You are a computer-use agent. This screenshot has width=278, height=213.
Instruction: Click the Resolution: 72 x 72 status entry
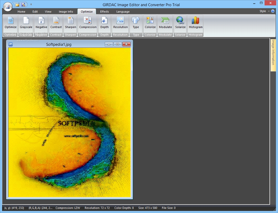tap(97, 208)
